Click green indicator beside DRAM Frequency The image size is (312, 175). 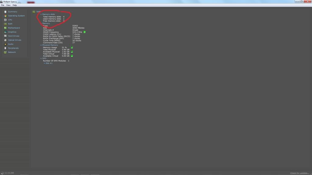point(84,32)
